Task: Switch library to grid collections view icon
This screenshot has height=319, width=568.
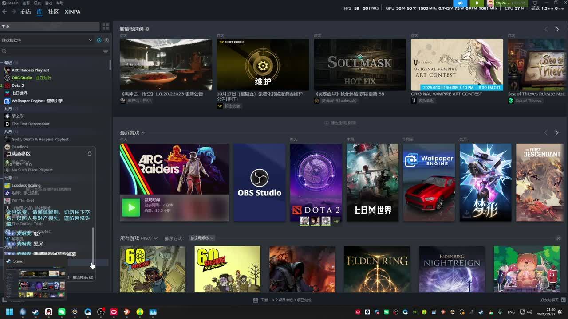Action: coord(106,27)
